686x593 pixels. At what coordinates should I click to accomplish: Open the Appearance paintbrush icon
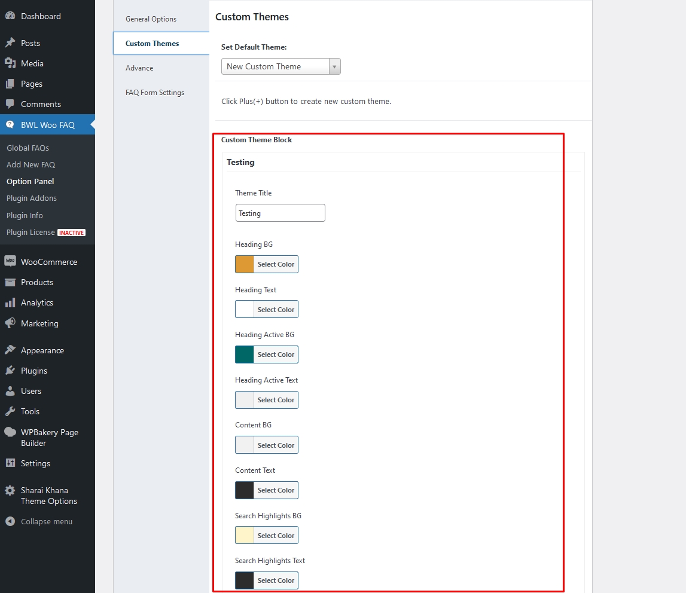pyautogui.click(x=10, y=350)
